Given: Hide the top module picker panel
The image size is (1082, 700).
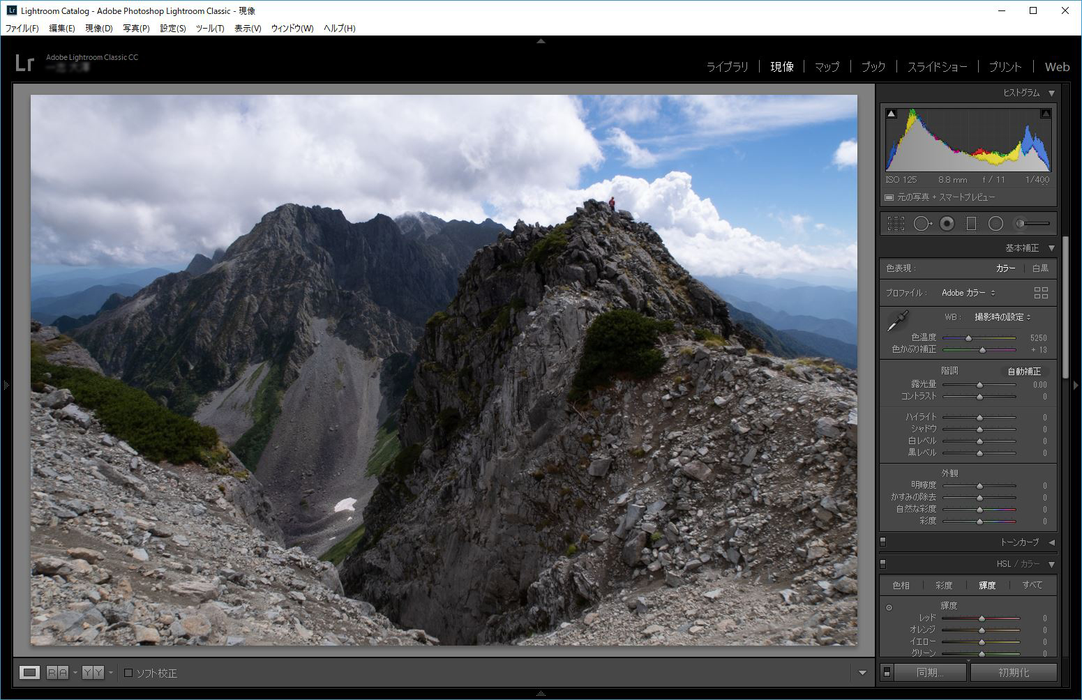Looking at the screenshot, I should pyautogui.click(x=541, y=41).
